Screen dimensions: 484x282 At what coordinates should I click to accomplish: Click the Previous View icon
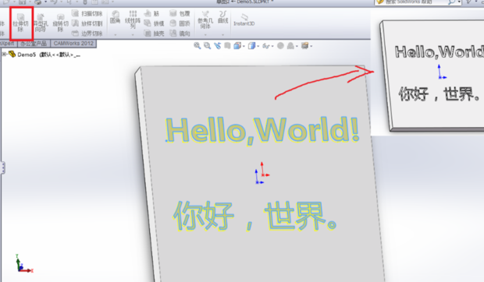pos(218,46)
